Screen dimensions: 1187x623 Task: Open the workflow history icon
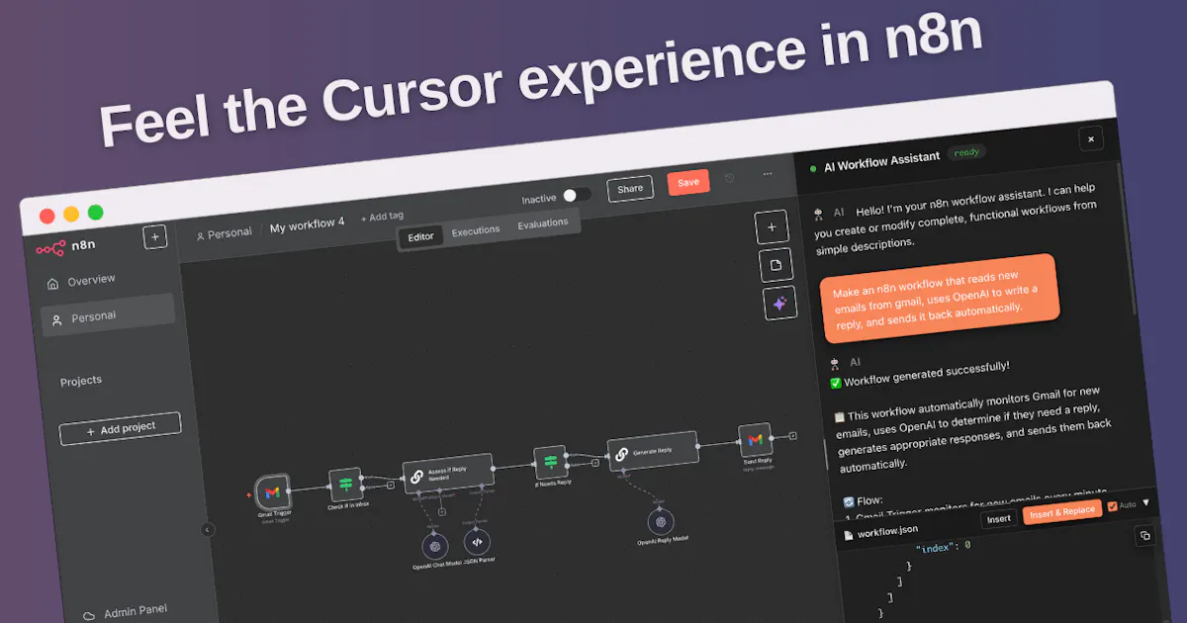(730, 178)
